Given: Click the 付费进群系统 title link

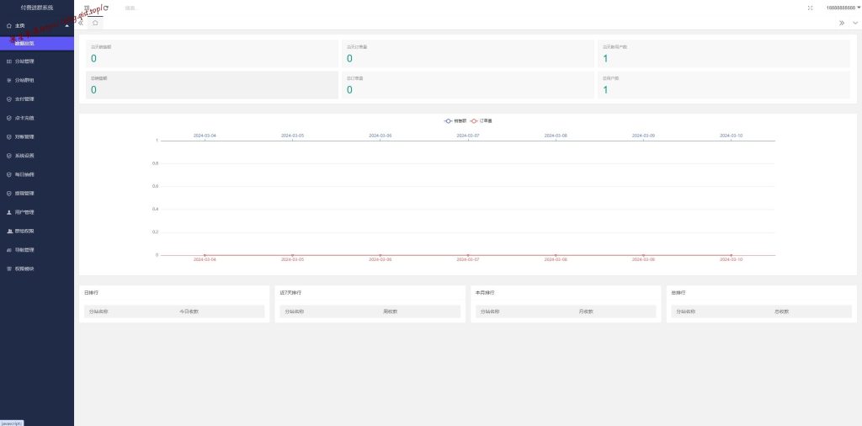Looking at the screenshot, I should 37,8.
